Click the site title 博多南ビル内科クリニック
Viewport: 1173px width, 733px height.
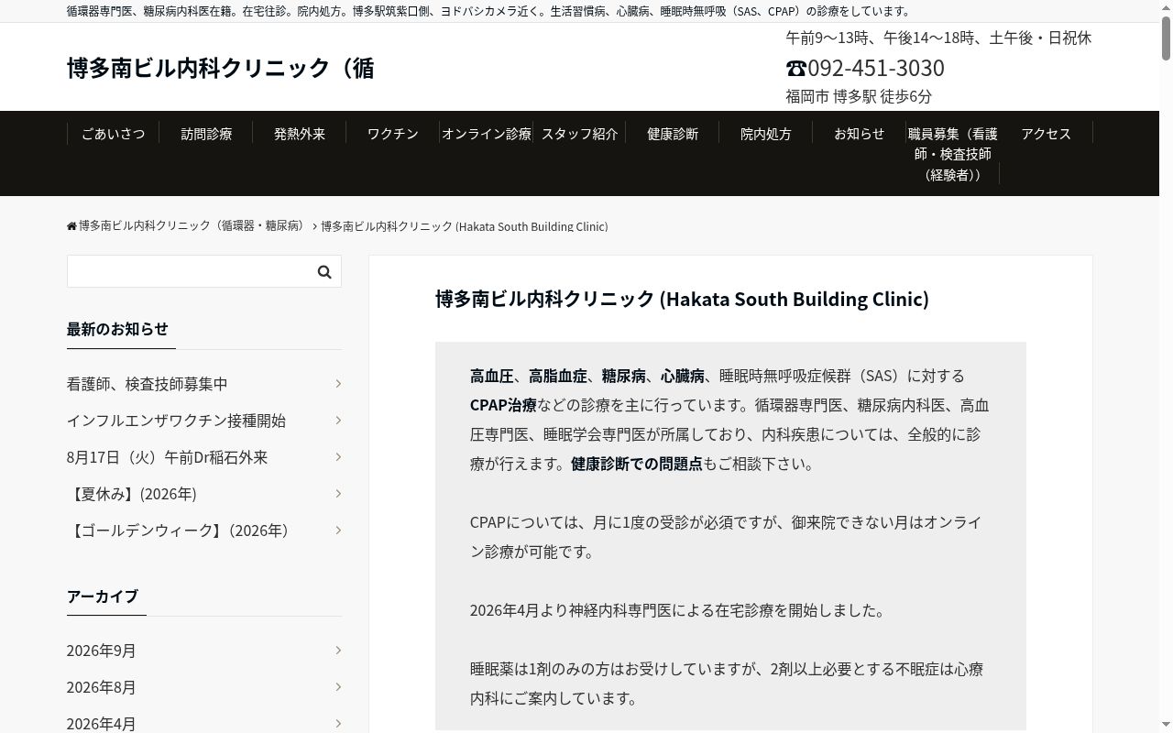coord(220,68)
